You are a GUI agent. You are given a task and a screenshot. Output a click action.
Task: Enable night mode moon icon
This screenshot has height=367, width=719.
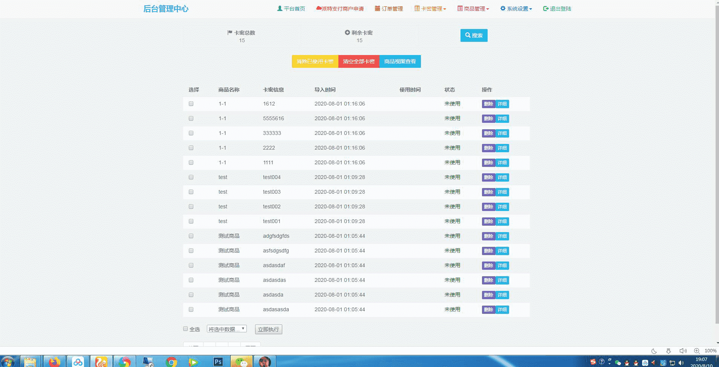click(654, 351)
